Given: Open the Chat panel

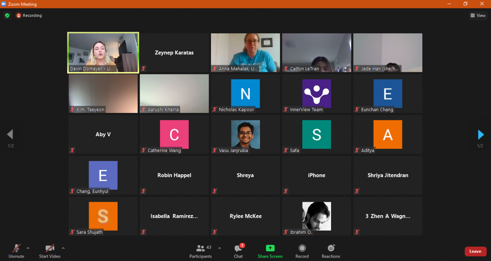Looking at the screenshot, I should (x=238, y=251).
